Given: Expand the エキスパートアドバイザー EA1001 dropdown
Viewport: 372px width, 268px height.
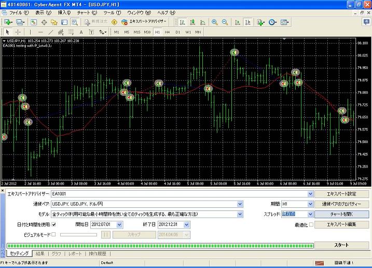Looking at the screenshot, I should pos(310,194).
